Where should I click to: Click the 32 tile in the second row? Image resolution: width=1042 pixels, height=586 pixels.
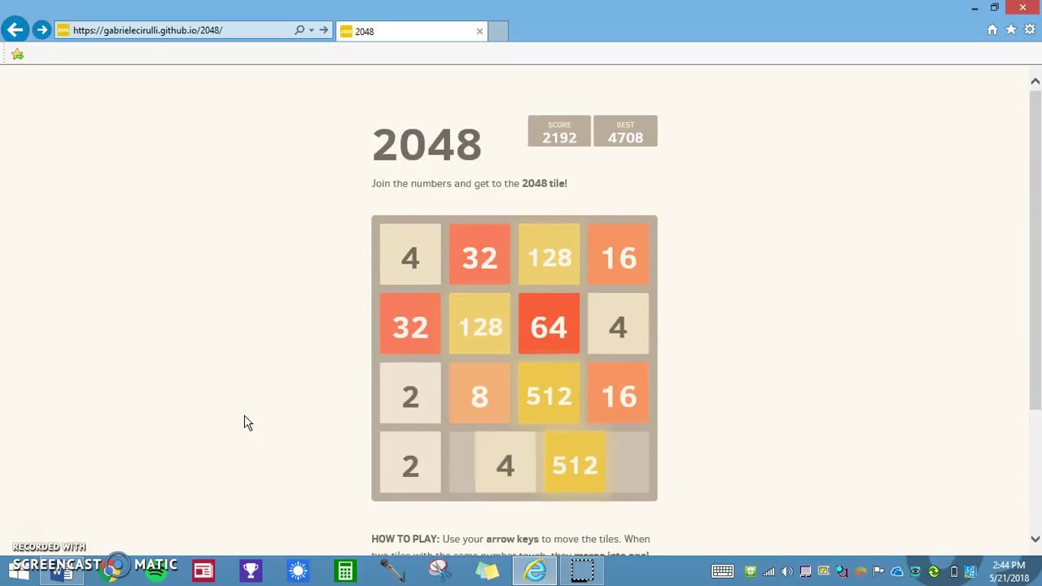click(x=410, y=324)
